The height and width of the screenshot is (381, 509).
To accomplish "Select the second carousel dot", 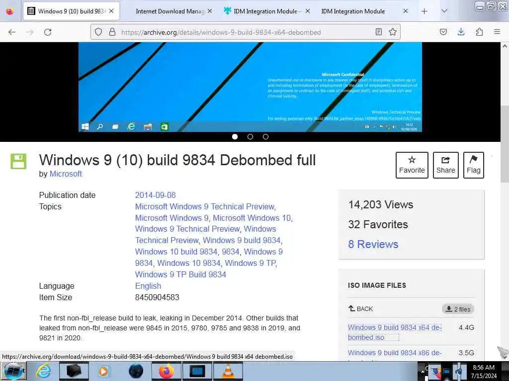I will pos(251,137).
